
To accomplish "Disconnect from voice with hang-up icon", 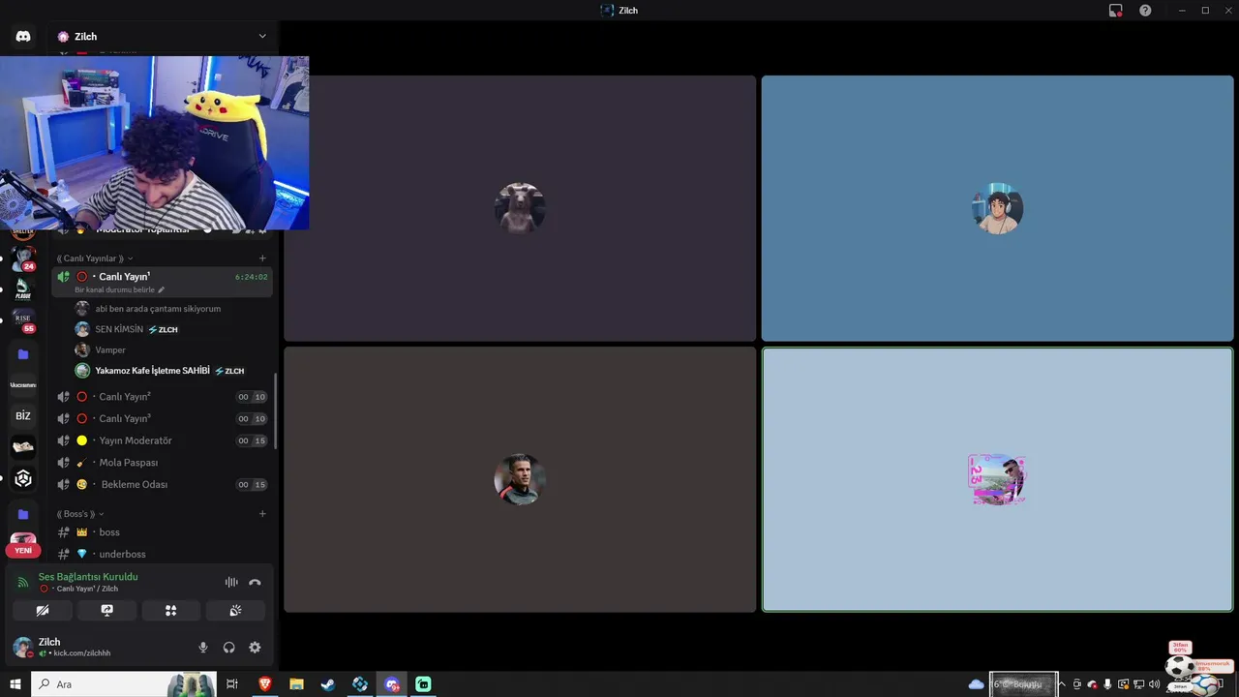I will (x=255, y=582).
